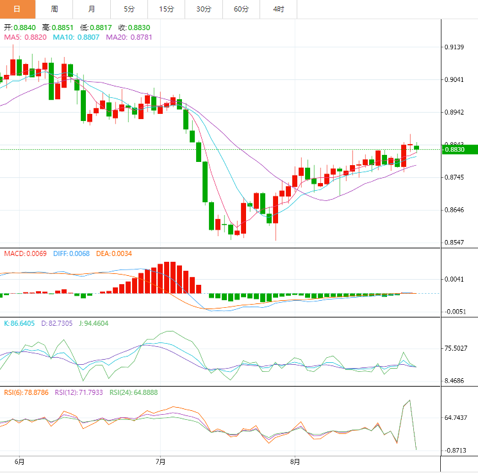
Task: Choose the 60分 timeframe tab
Action: click(242, 9)
